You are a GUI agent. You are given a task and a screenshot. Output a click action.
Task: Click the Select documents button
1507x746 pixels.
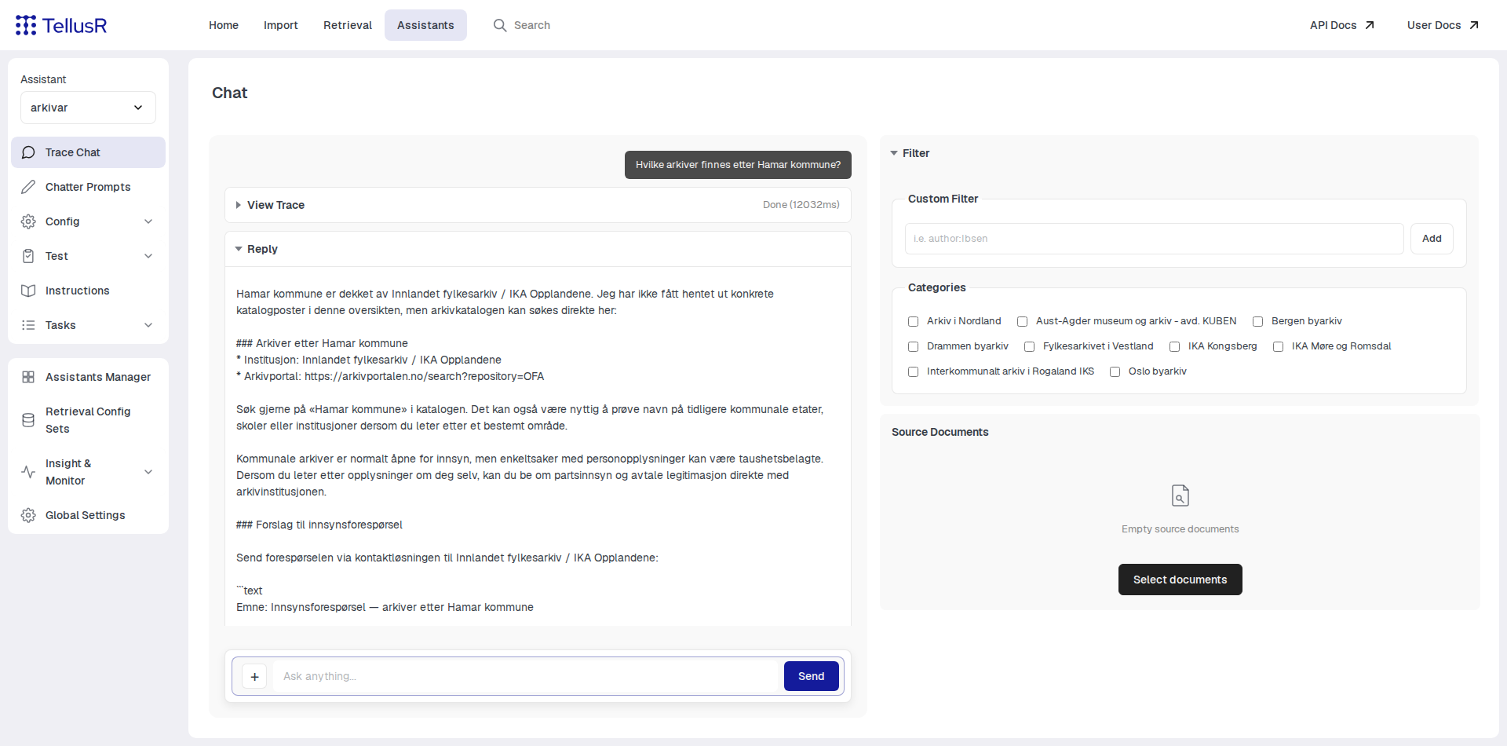[1180, 580]
